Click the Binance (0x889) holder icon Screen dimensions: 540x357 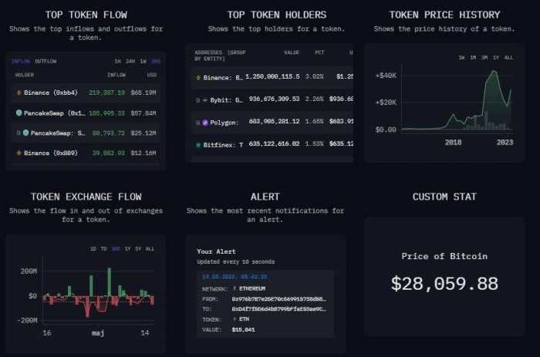[19, 153]
